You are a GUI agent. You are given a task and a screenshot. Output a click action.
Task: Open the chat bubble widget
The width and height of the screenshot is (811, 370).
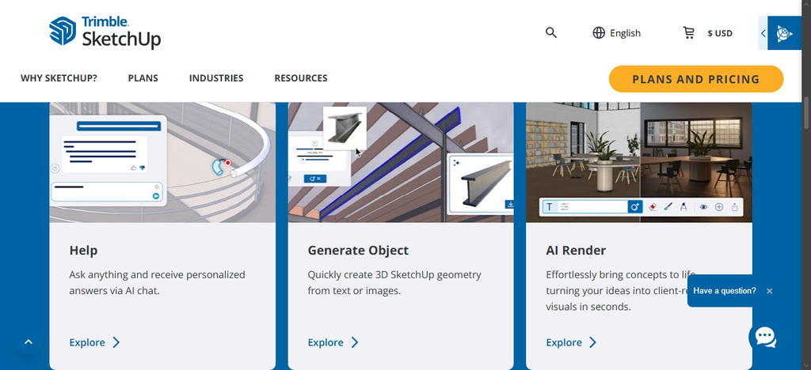pos(765,337)
